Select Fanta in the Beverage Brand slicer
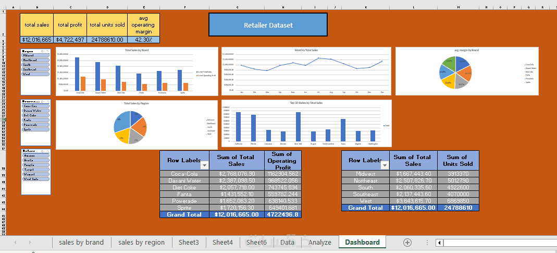 click(35, 120)
